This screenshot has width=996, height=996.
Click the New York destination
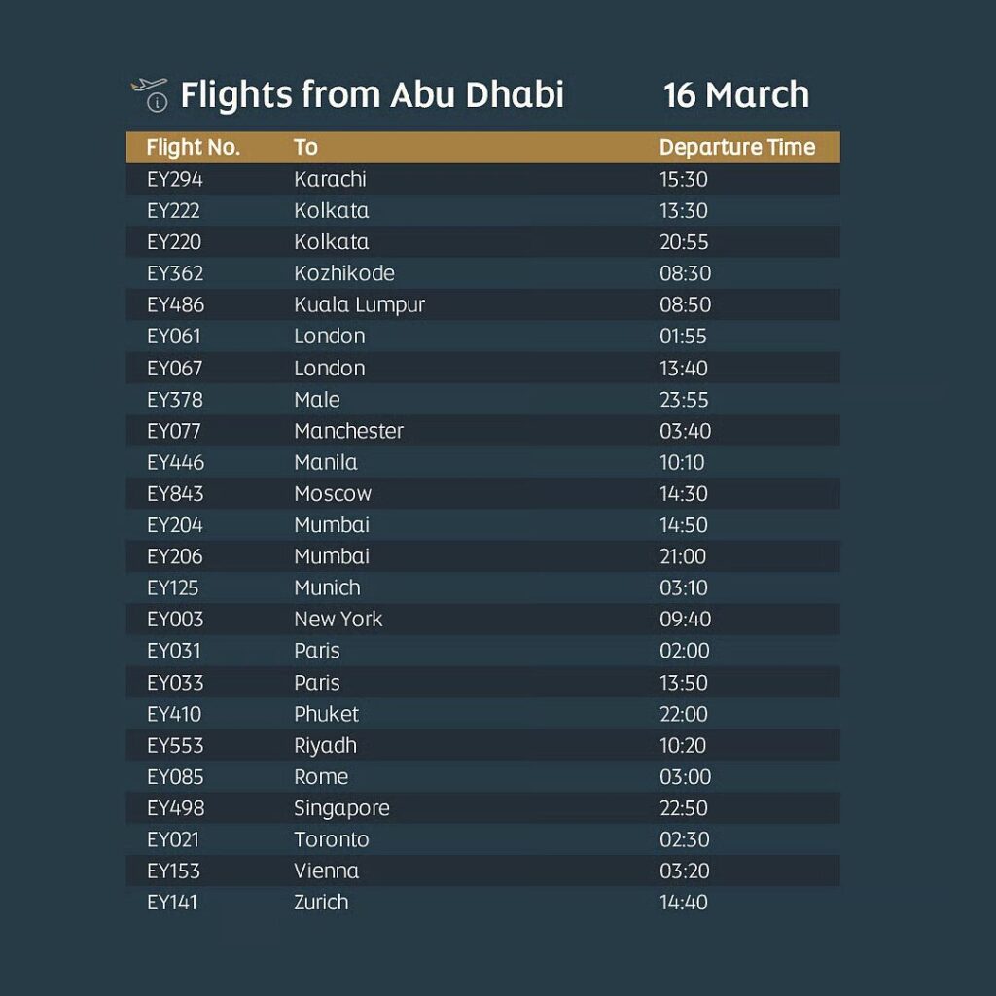(x=338, y=620)
